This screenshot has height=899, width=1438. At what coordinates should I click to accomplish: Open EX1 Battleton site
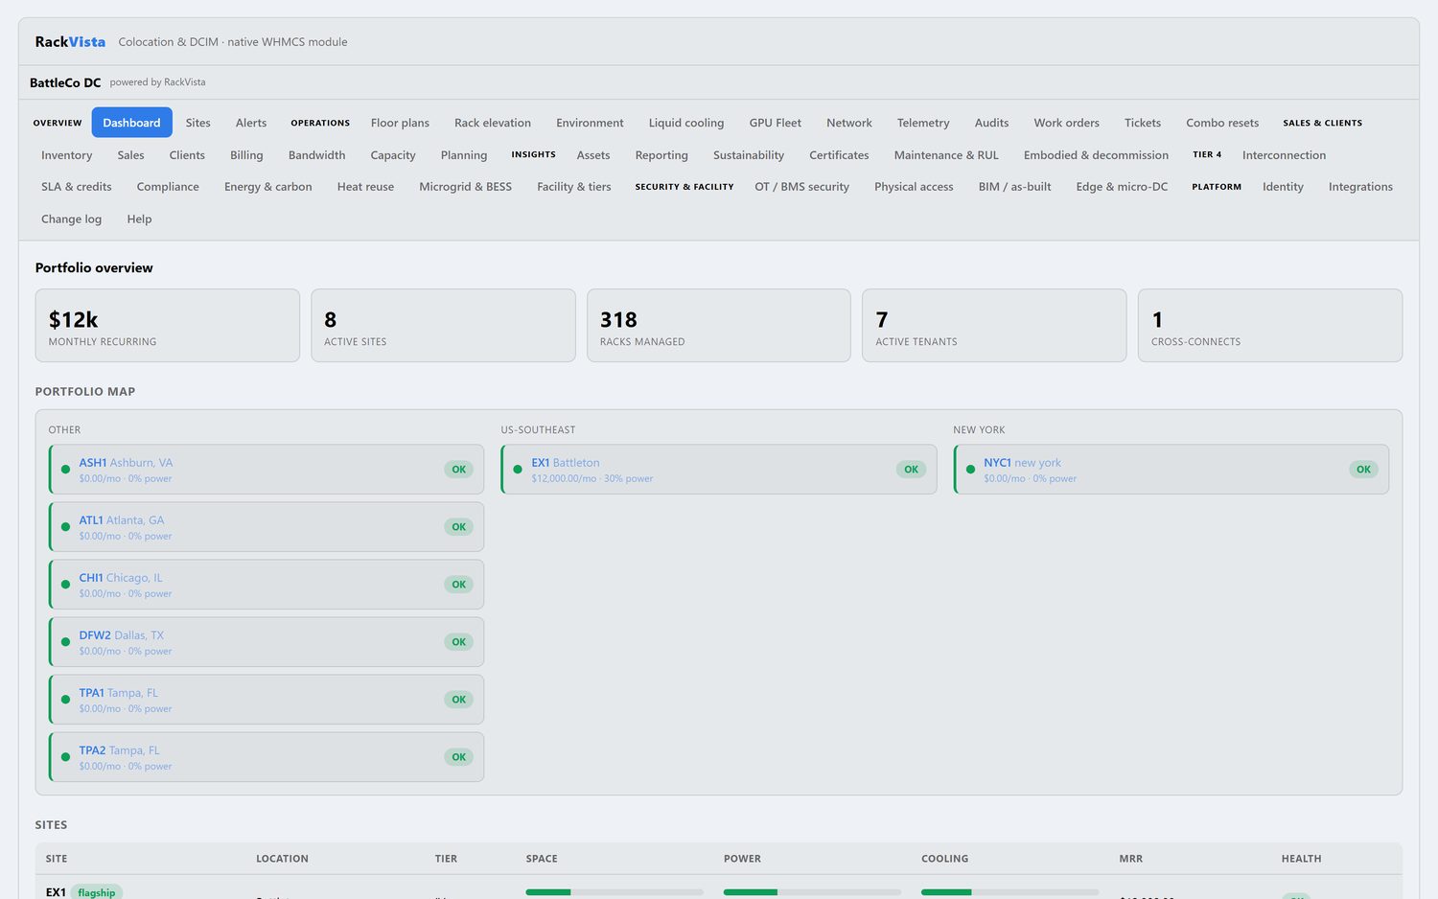(x=719, y=470)
